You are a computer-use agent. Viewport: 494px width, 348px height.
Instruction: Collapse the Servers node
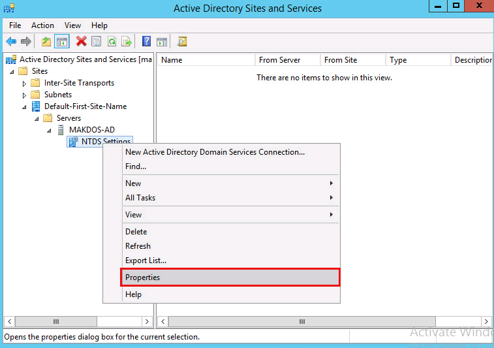click(x=37, y=119)
